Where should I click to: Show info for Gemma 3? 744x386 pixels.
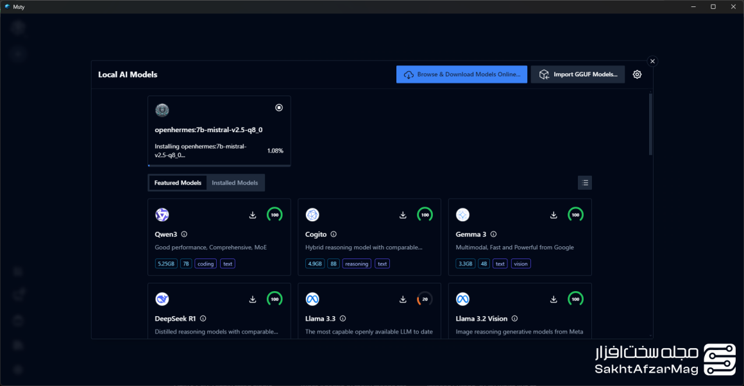pos(493,234)
